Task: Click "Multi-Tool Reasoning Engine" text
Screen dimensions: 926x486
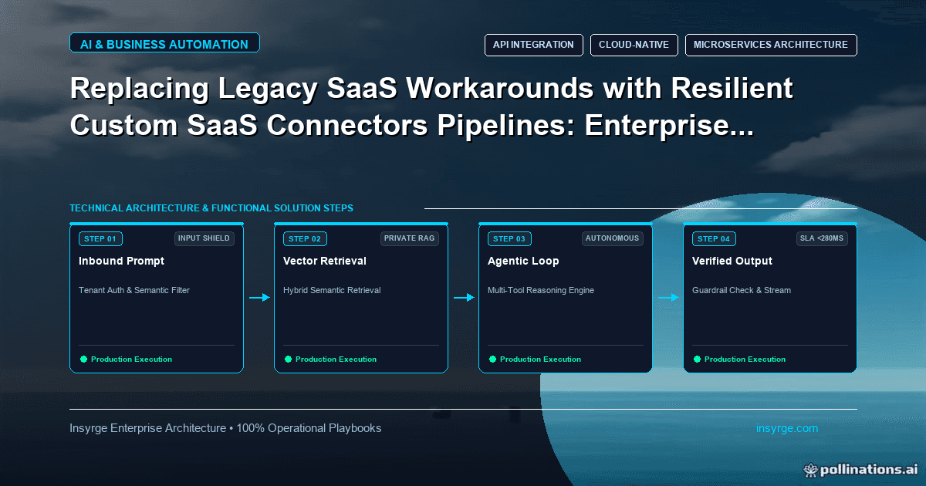Action: pos(541,291)
